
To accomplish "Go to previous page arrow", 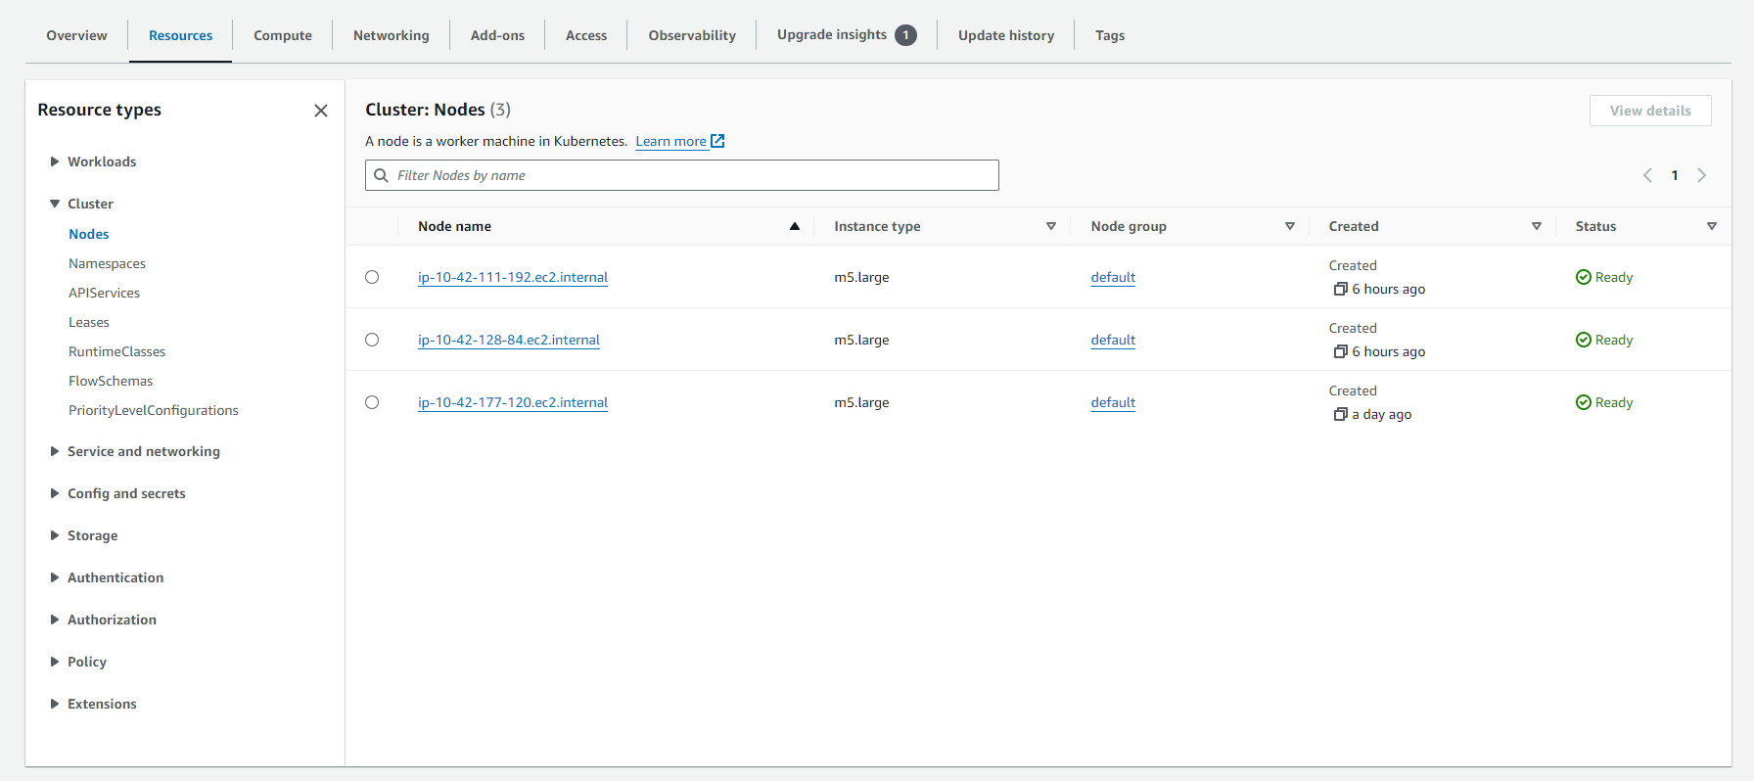I will coord(1647,175).
